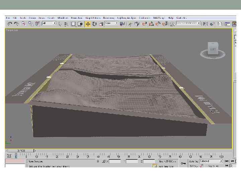Click the Set Keys large key button
The width and height of the screenshot is (241, 180).
(183, 163)
